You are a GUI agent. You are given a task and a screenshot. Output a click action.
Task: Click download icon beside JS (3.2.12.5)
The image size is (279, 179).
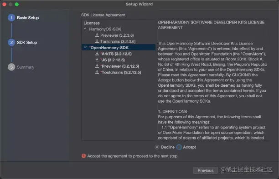97,60
